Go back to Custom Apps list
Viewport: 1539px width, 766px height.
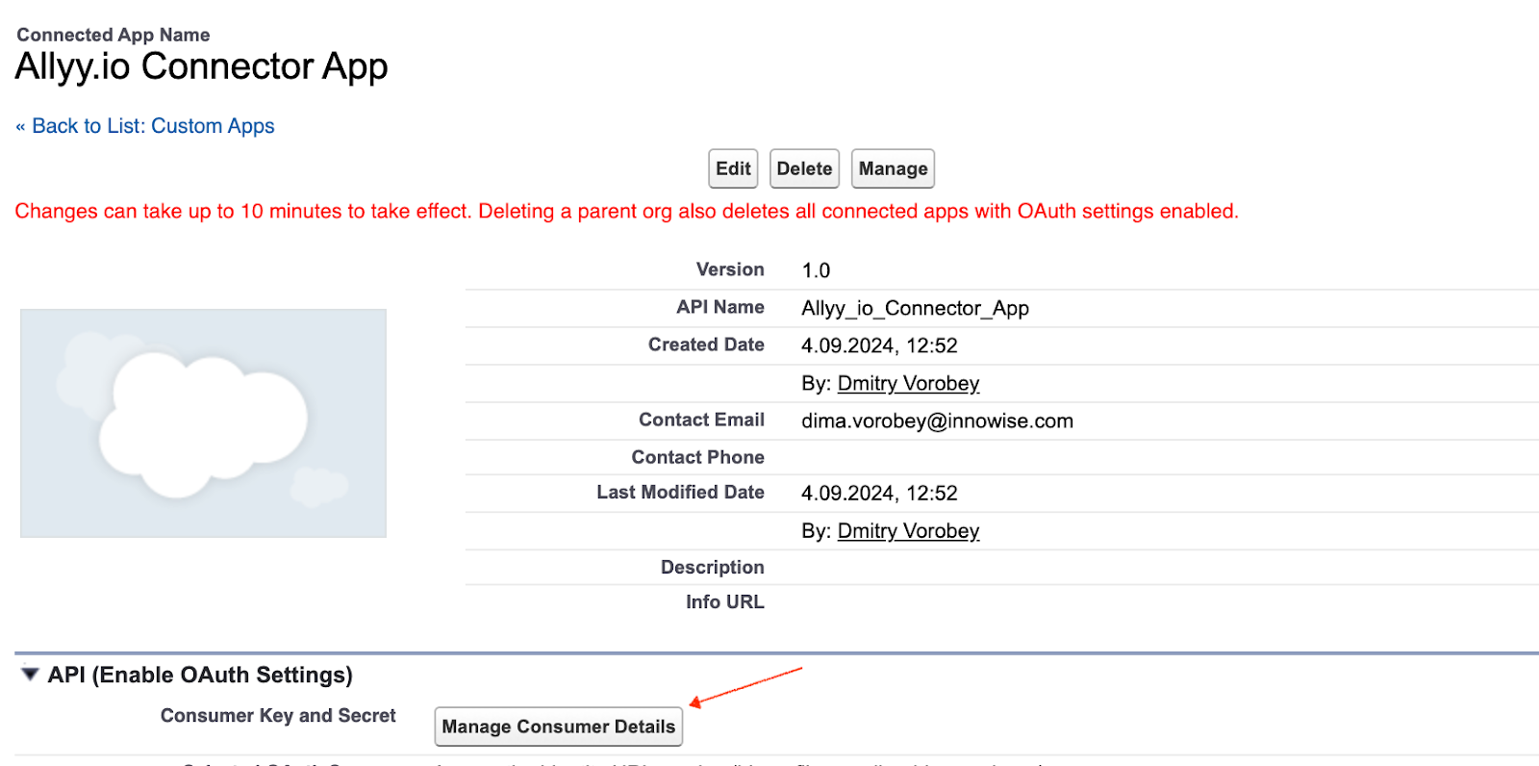tap(145, 126)
